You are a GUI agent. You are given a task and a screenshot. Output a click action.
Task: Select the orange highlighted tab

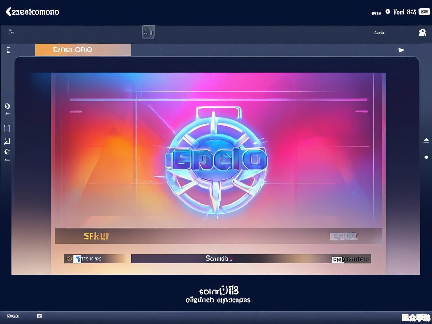(83, 50)
